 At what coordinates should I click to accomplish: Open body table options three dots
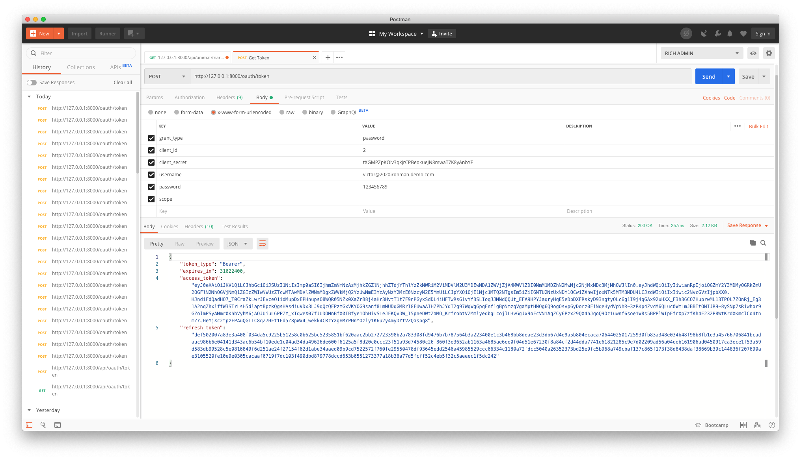(x=737, y=126)
